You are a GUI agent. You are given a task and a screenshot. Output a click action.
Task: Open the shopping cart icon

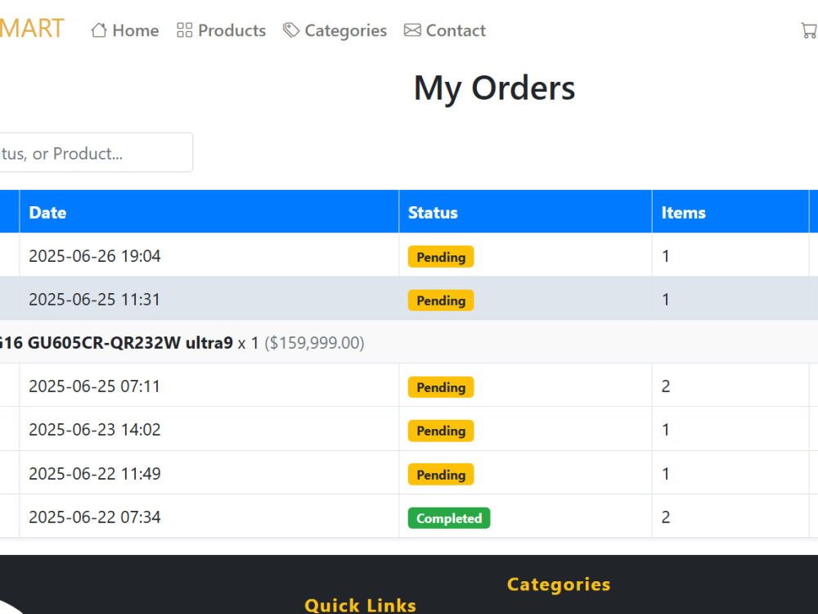(x=809, y=30)
